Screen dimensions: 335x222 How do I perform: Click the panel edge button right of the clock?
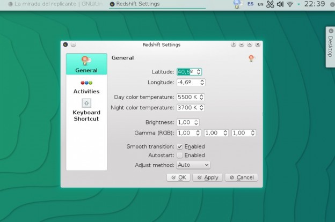(x=332, y=4)
